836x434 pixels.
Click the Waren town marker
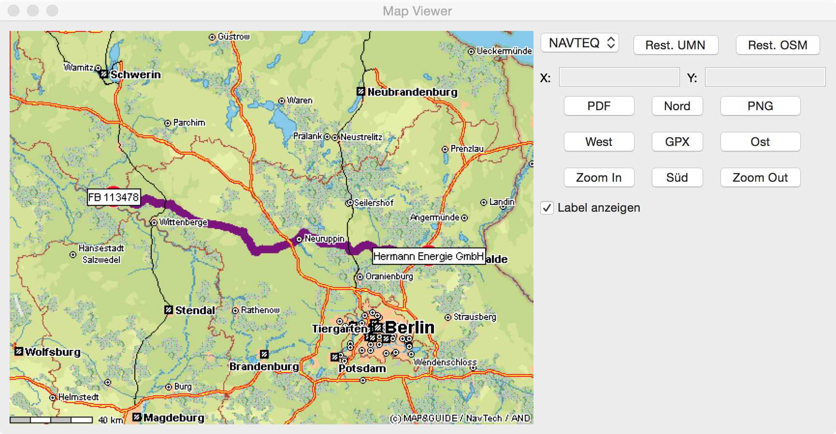pyautogui.click(x=282, y=101)
